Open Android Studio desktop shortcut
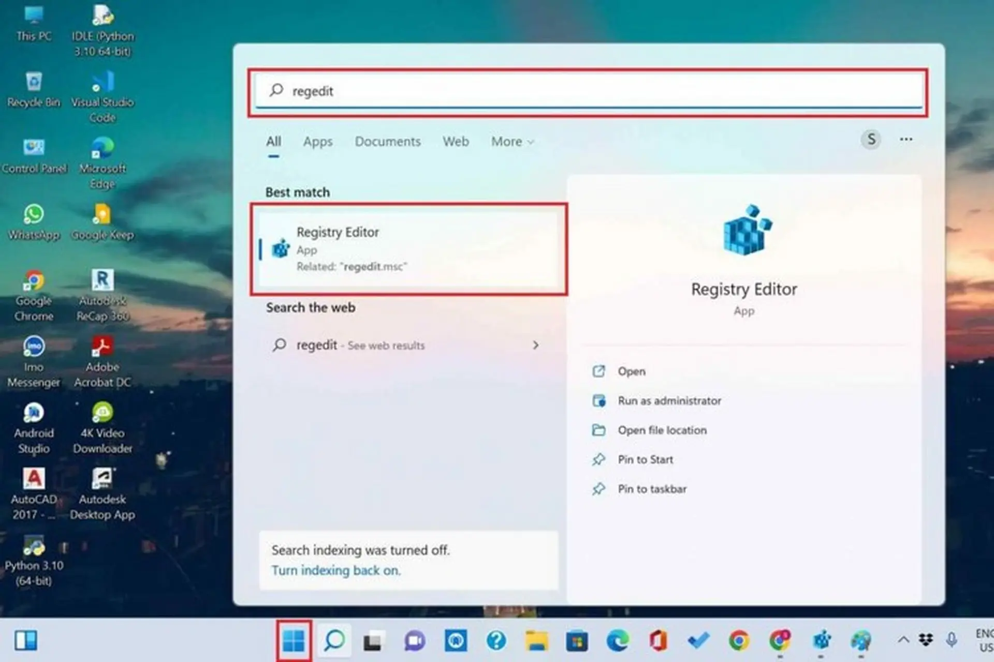The height and width of the screenshot is (662, 994). pos(34,428)
